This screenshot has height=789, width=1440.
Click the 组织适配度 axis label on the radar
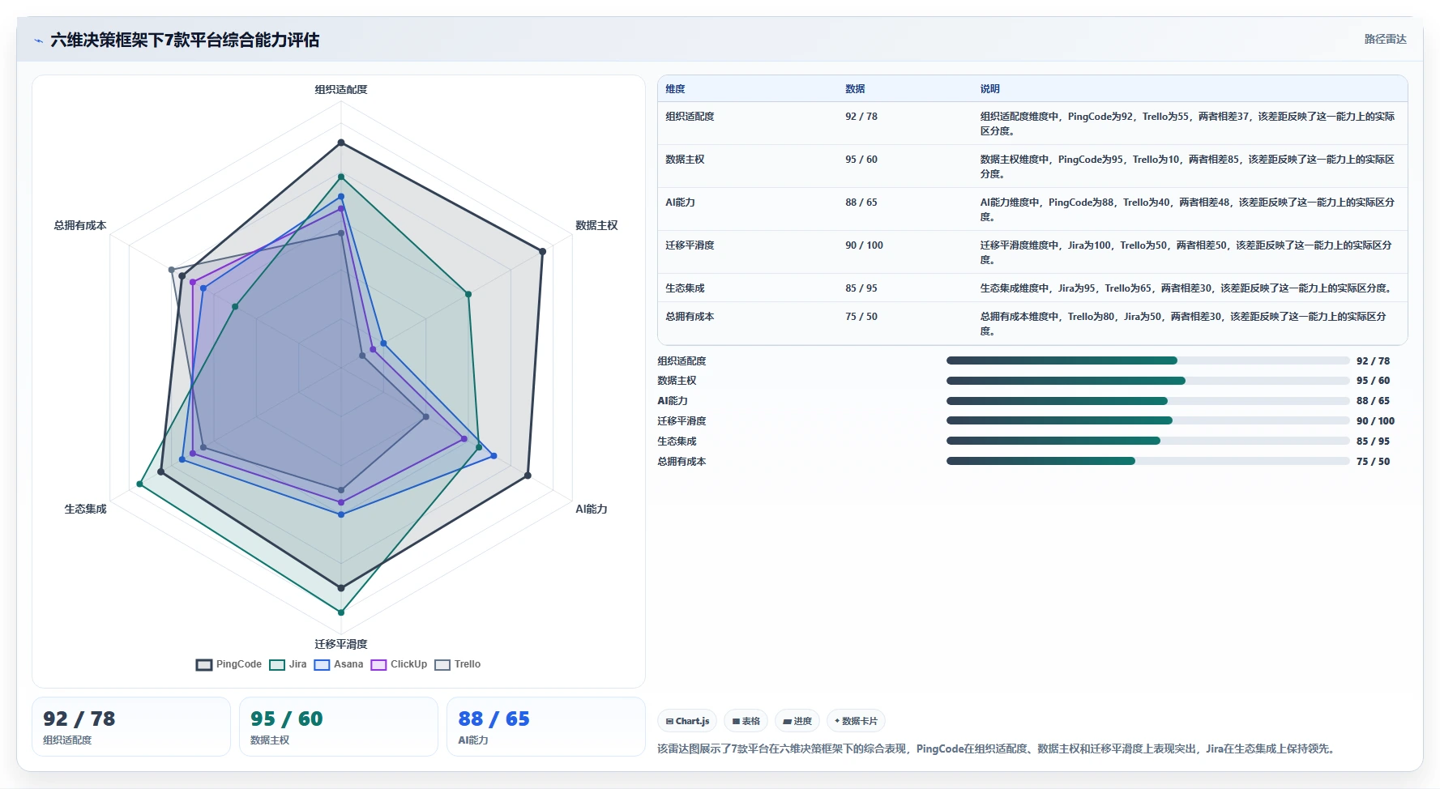click(341, 90)
